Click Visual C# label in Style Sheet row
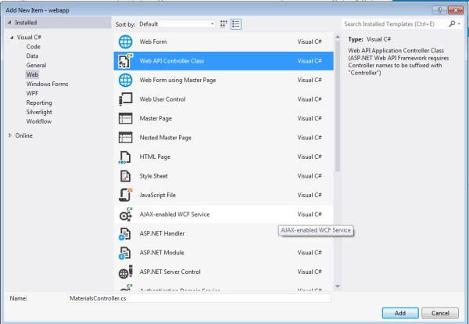 point(310,176)
